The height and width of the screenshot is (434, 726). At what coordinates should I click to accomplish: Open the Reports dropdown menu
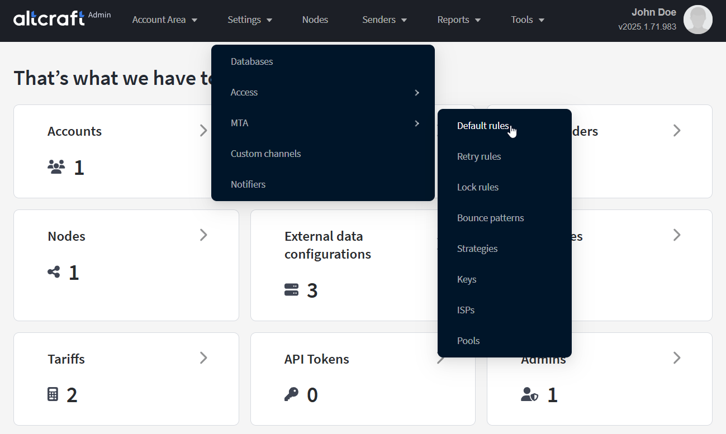(x=459, y=20)
